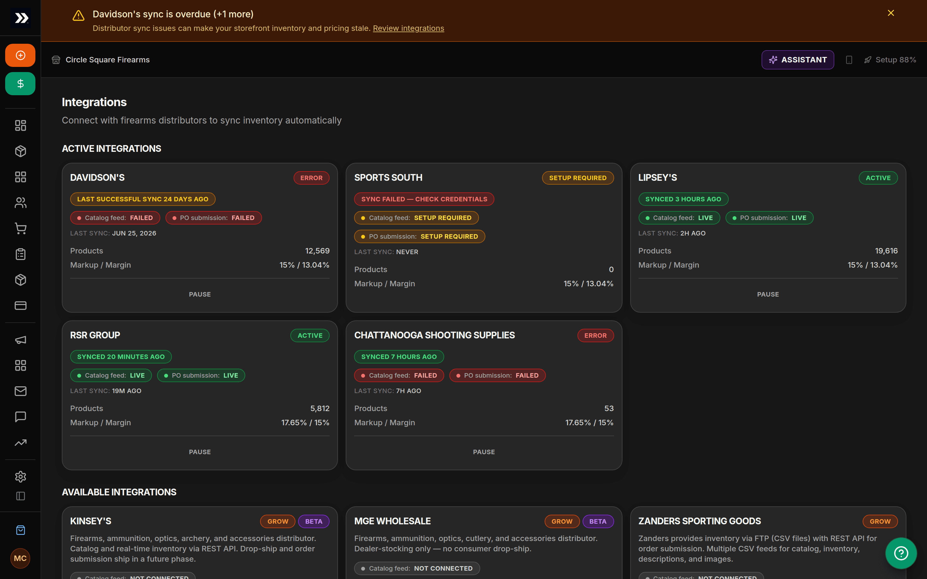Click the Sports South SETUP REQUIRED badge
Viewport: 927px width, 579px height.
pos(578,178)
